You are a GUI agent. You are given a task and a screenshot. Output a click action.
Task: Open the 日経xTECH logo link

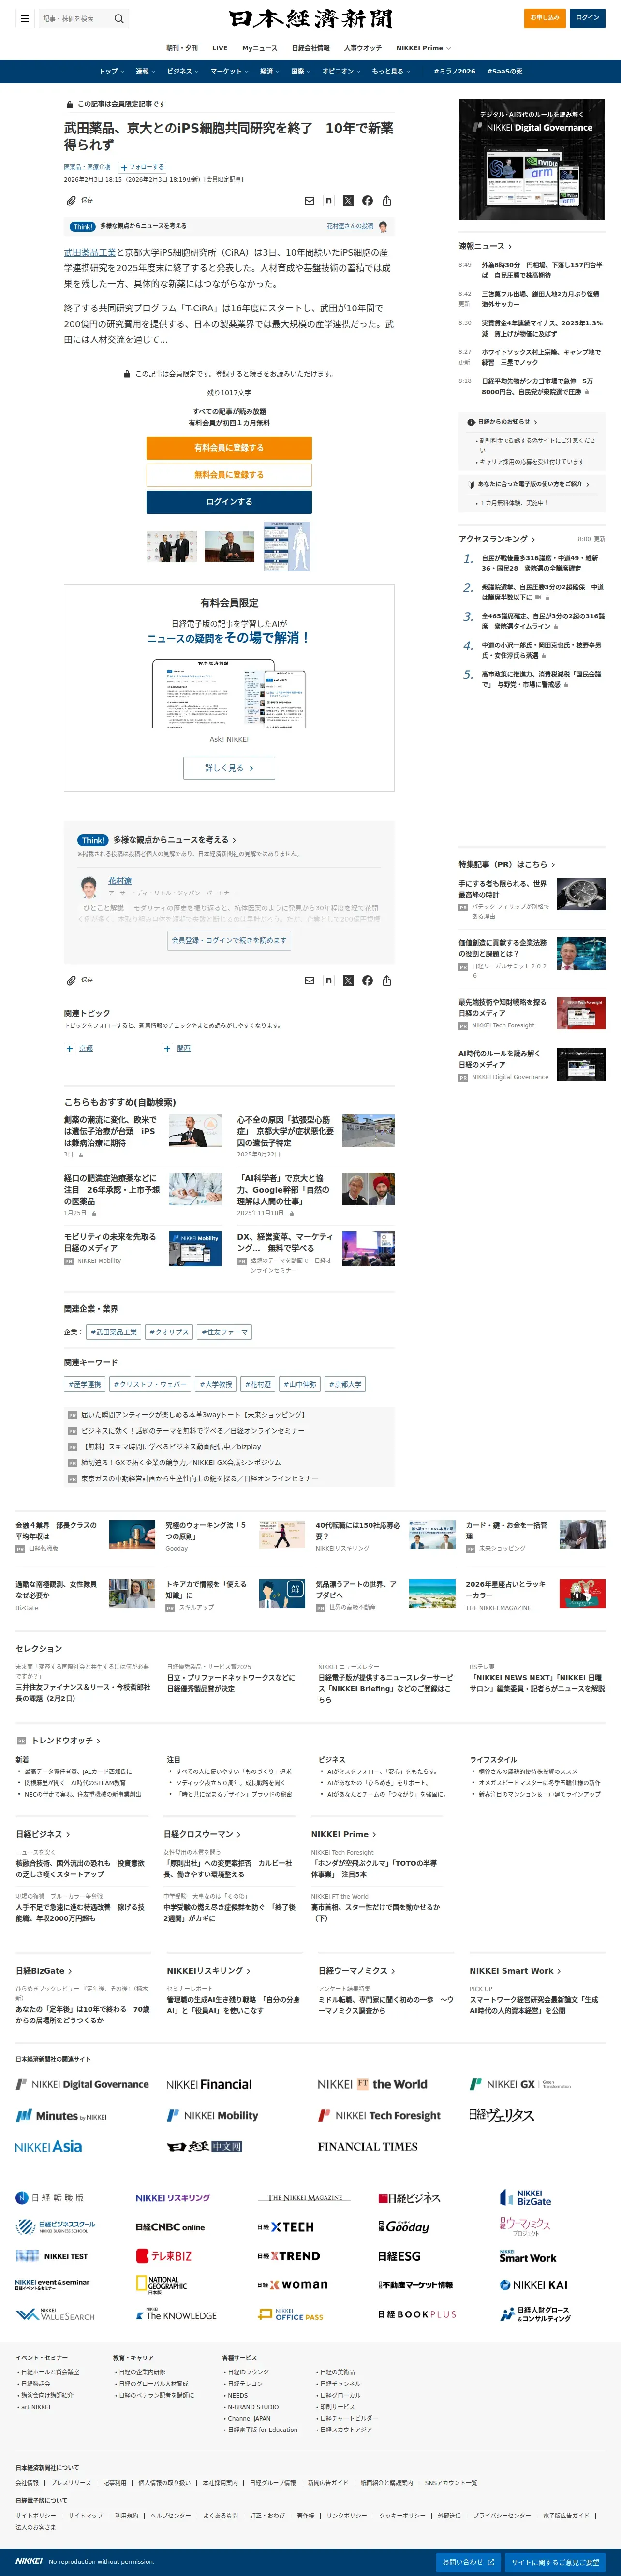tap(285, 2228)
